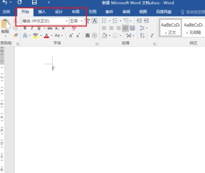Open the clipboard pane launcher
The image size is (205, 173).
click(x=18, y=44)
